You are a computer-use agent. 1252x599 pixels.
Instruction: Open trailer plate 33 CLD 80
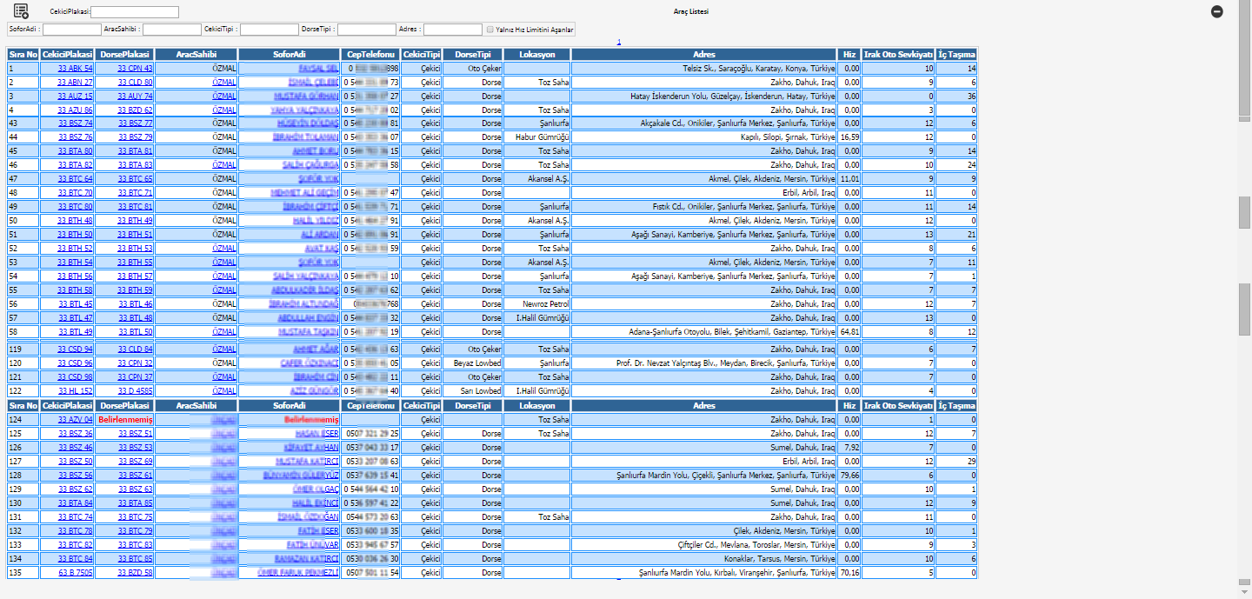click(x=135, y=82)
